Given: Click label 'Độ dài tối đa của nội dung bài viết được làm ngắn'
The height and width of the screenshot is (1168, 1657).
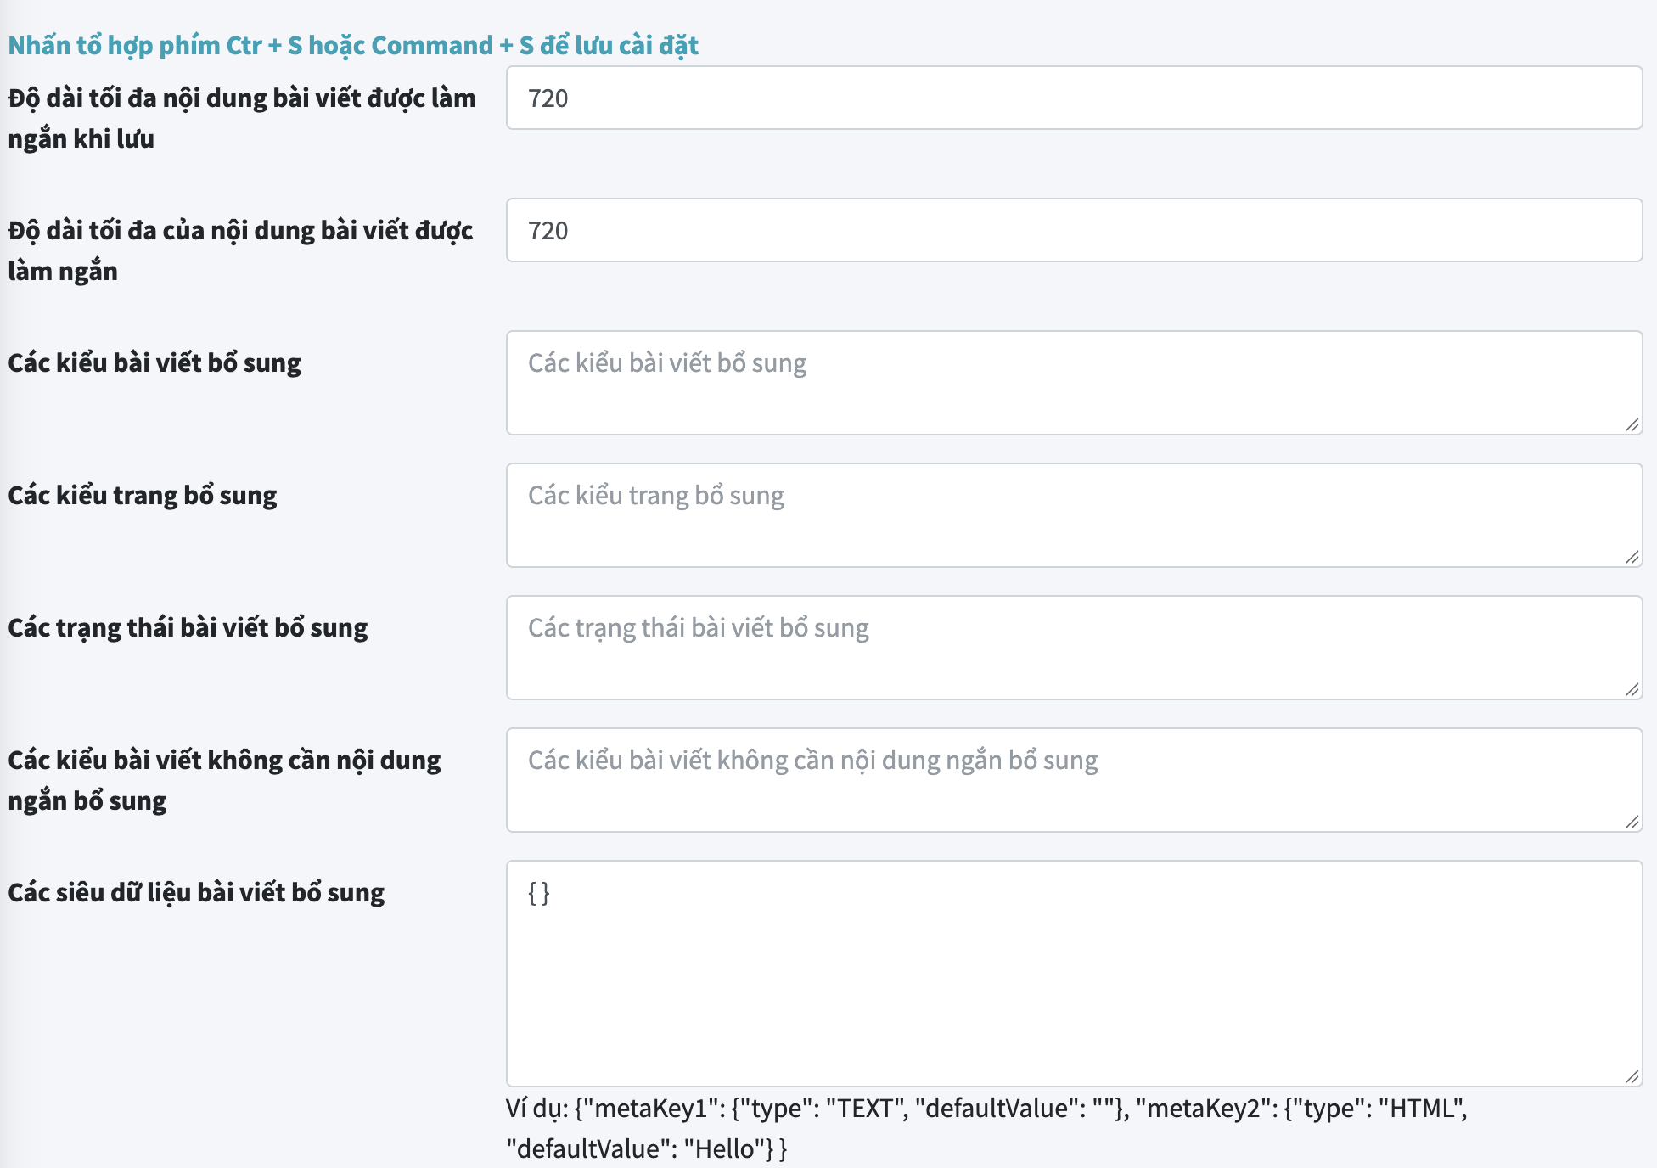Looking at the screenshot, I should click(240, 250).
